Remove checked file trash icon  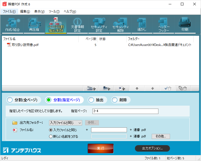point(168,88)
